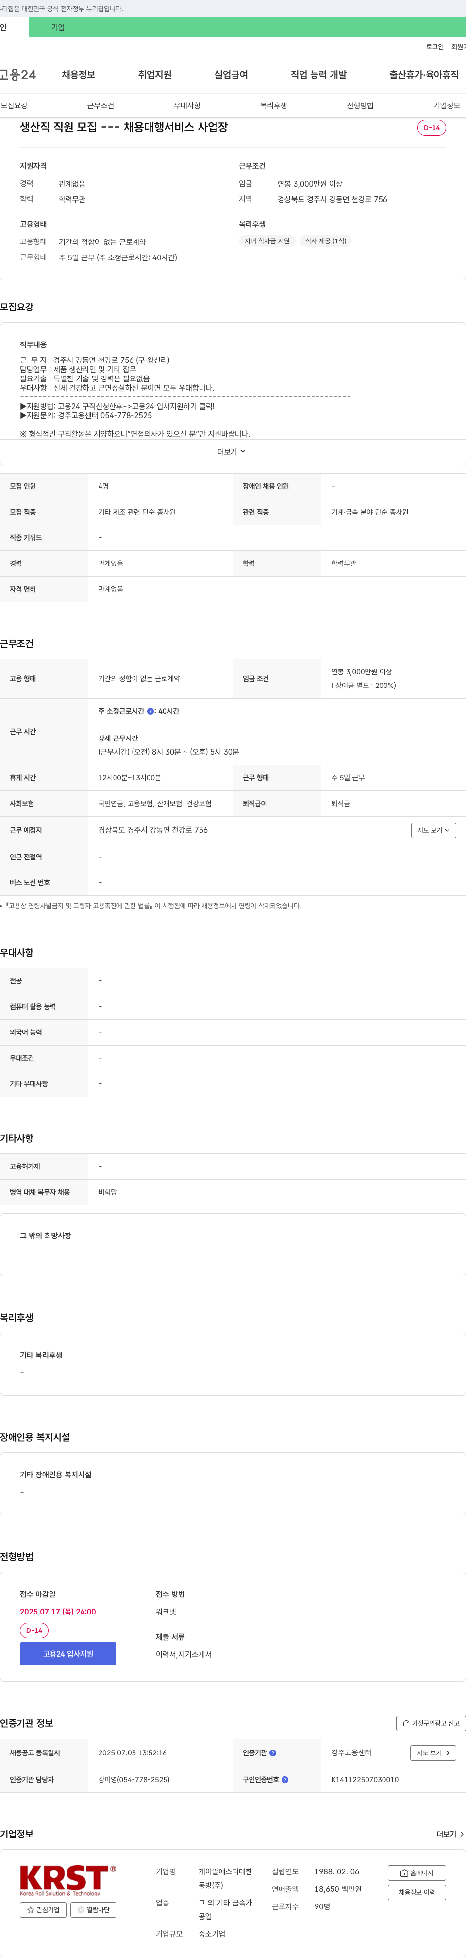Expand job description with 더보기

pyautogui.click(x=232, y=451)
